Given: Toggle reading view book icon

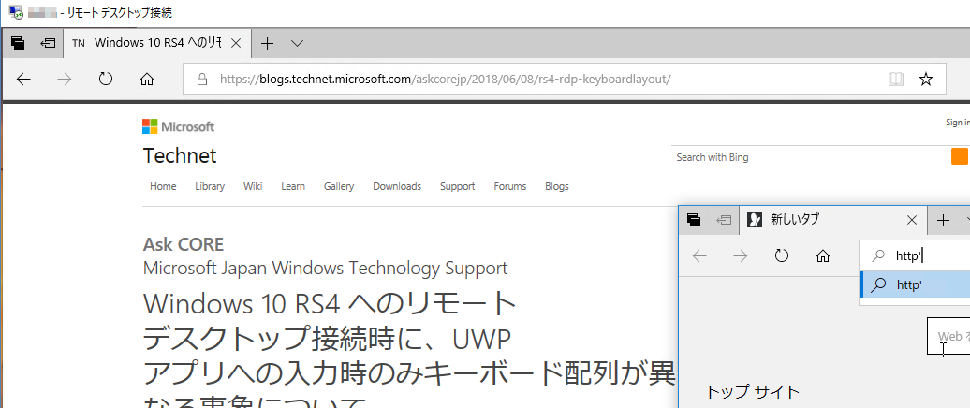Looking at the screenshot, I should (x=896, y=80).
